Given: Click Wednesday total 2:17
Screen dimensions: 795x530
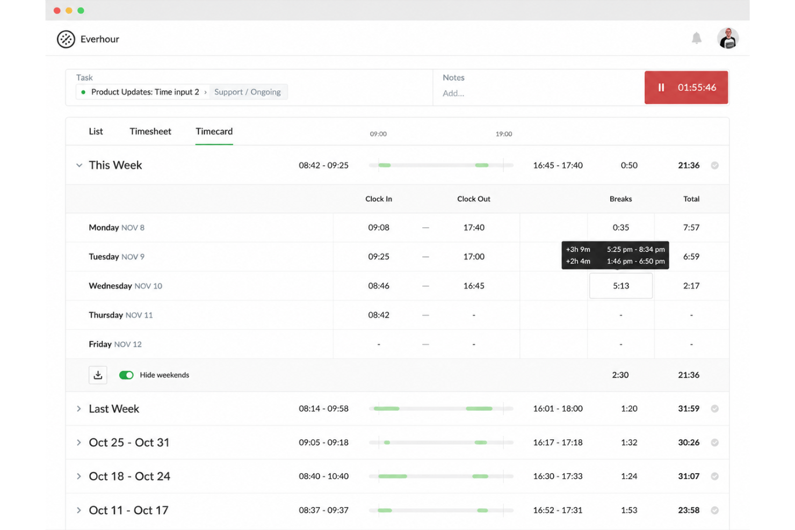Looking at the screenshot, I should 691,286.
